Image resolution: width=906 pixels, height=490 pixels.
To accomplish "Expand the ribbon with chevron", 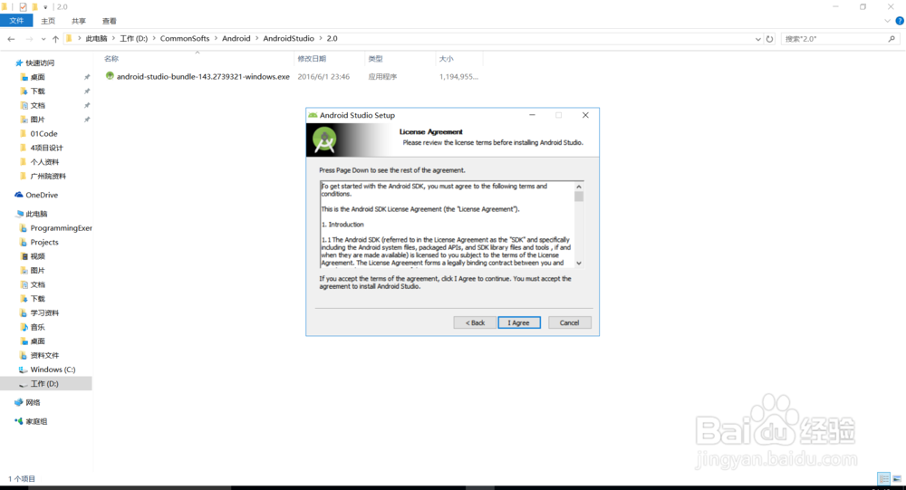I will coord(888,21).
